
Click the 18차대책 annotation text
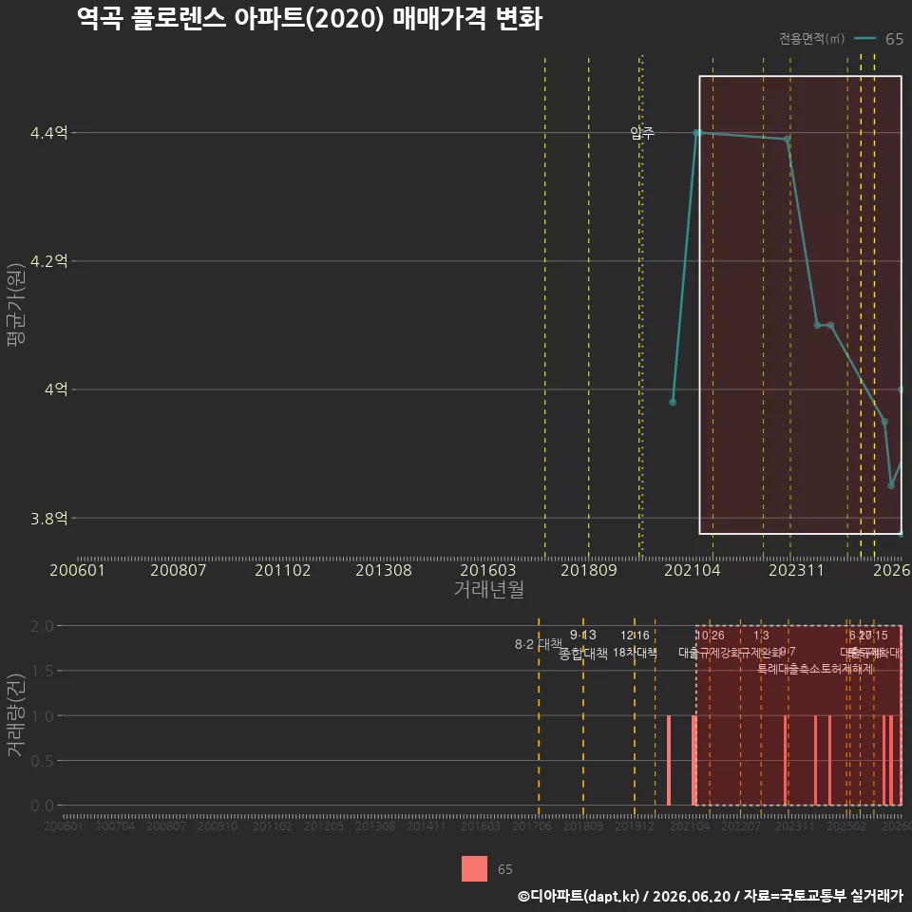coord(635,653)
